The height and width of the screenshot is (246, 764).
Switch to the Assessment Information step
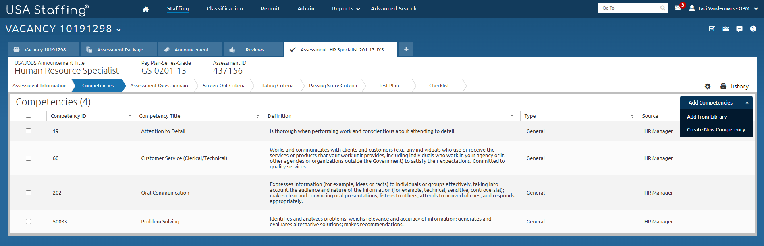39,86
